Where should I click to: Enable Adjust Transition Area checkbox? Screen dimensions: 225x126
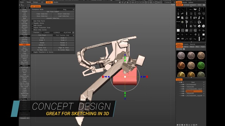pos(32,28)
